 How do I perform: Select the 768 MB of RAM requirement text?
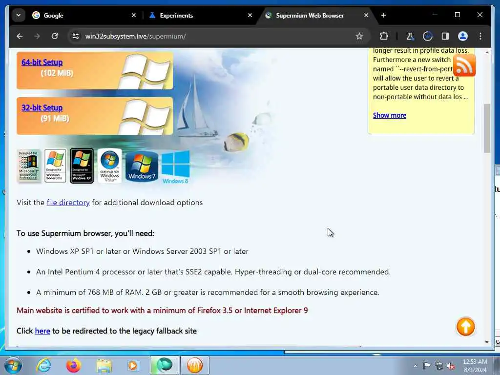(x=208, y=292)
